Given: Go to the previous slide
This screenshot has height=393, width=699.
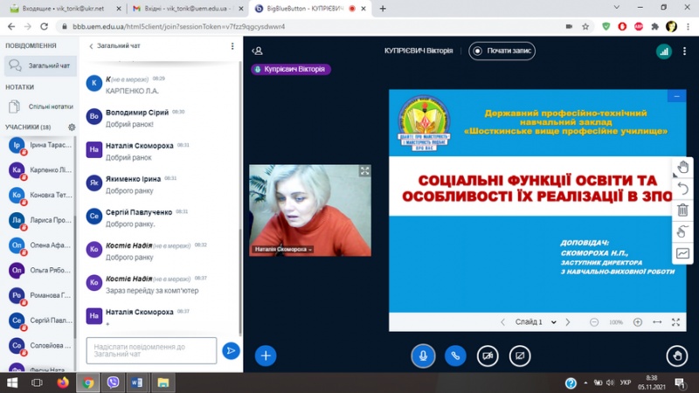Looking at the screenshot, I should tap(502, 321).
